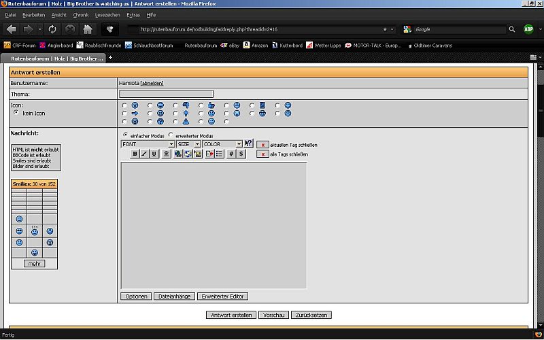Click the Bold formatting button
Image resolution: width=544 pixels, height=340 pixels.
(x=135, y=154)
